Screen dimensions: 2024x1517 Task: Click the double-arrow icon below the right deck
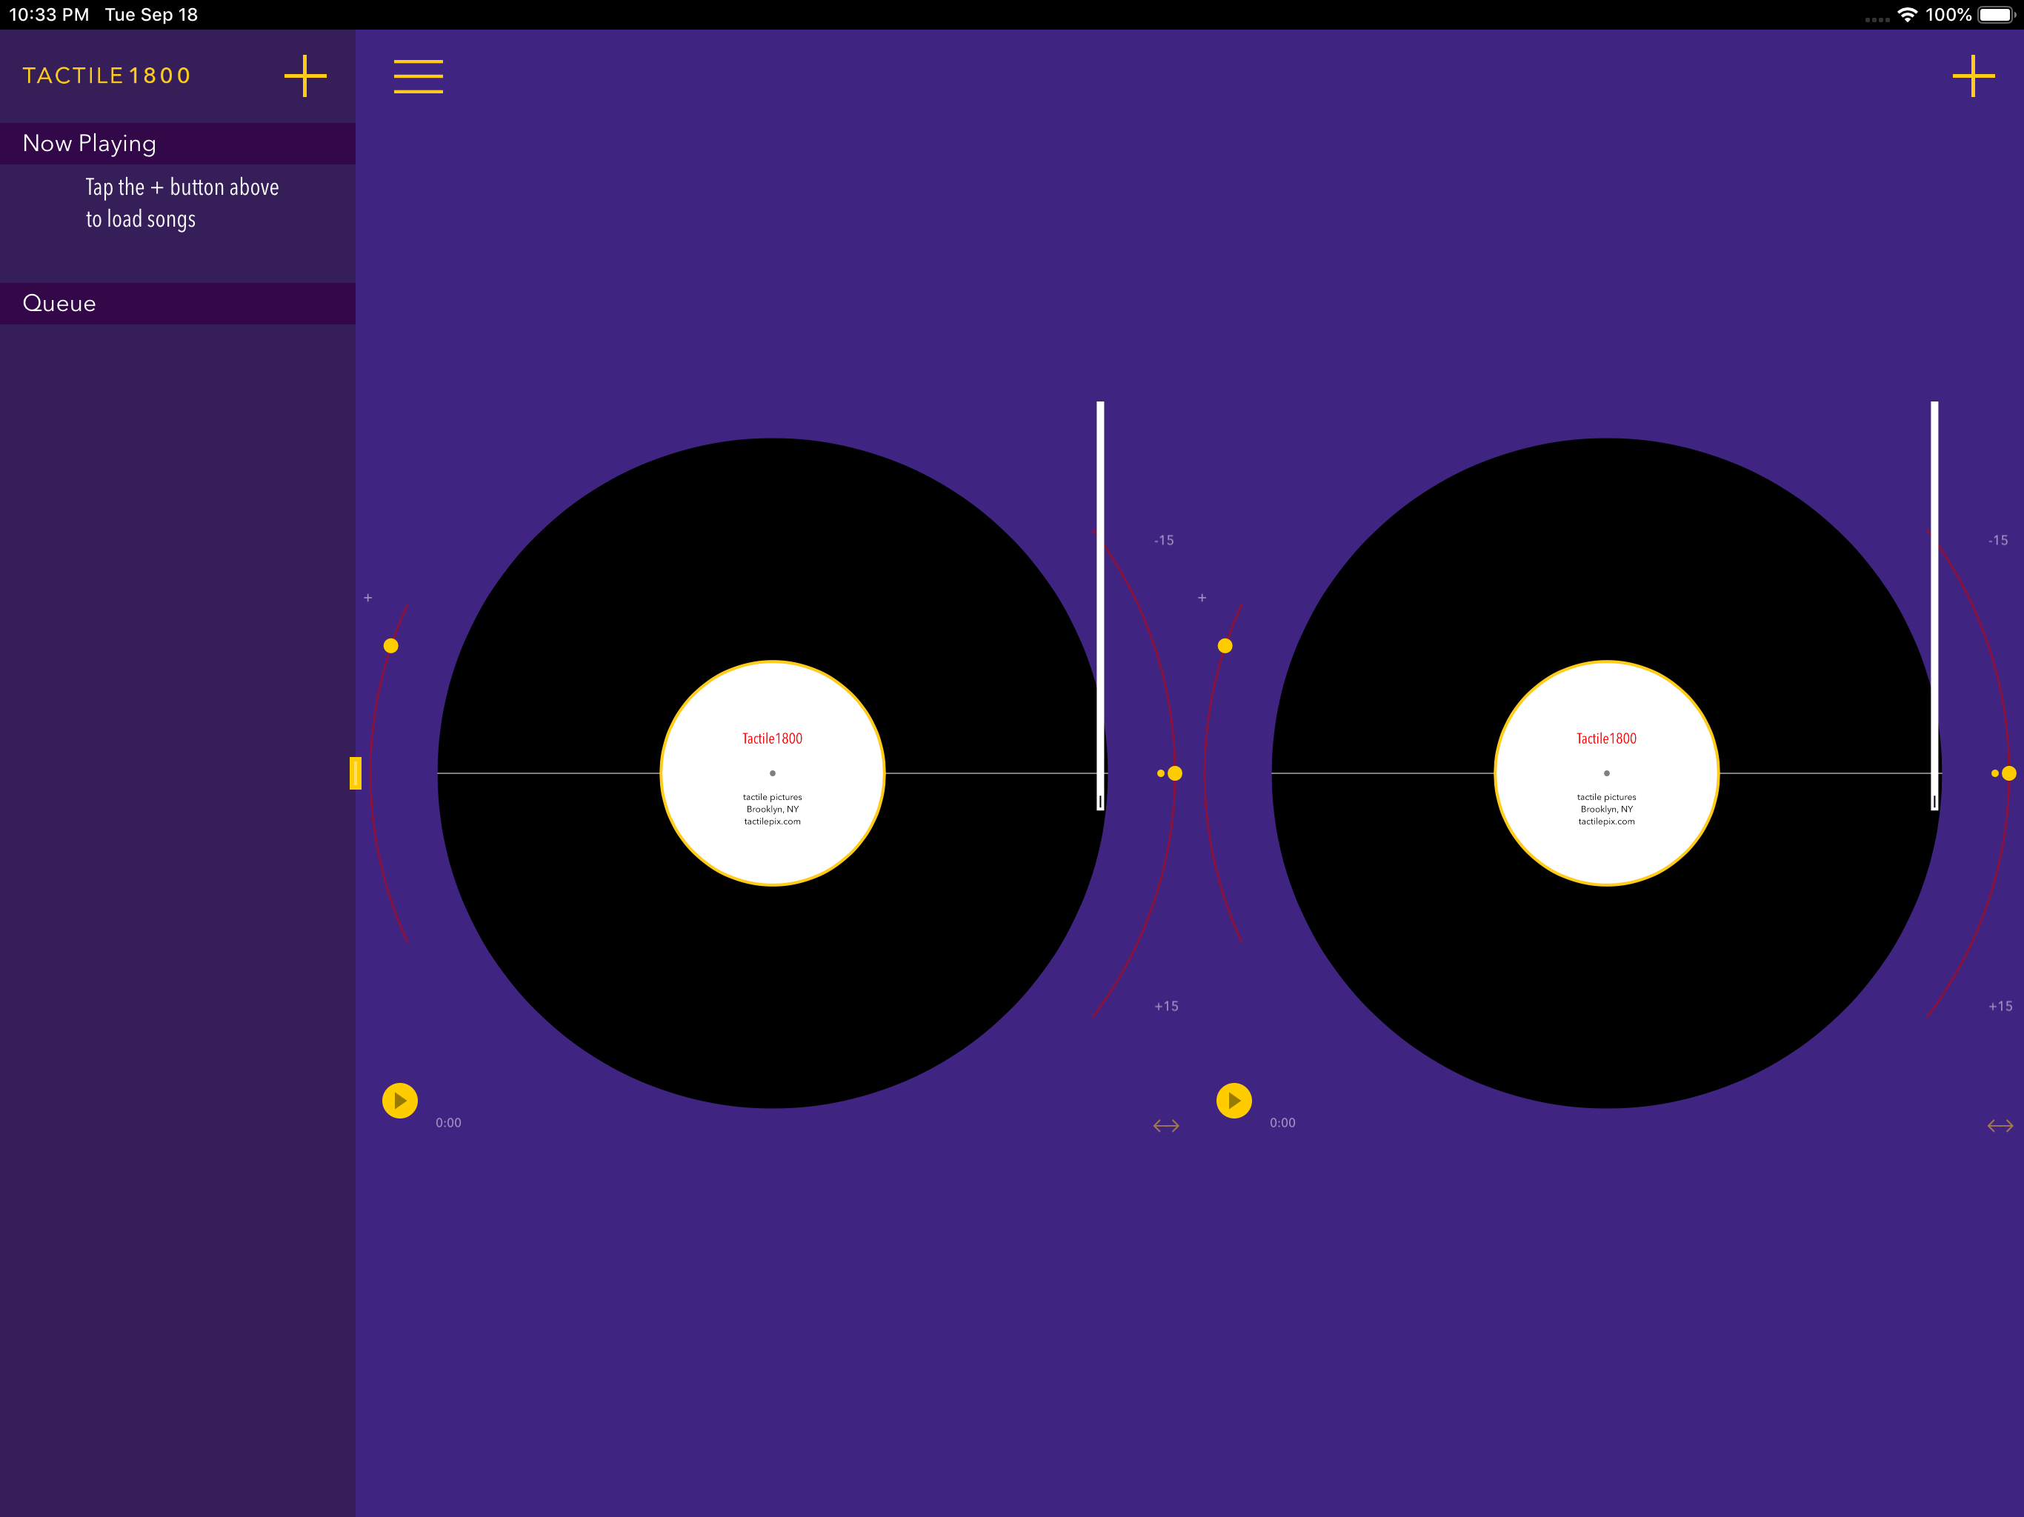point(2000,1125)
